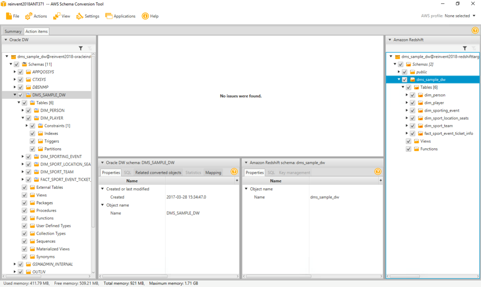Viewport: 481px width, 287px height.
Task: Select the dim_player table icon in Redshift
Action: click(x=421, y=103)
